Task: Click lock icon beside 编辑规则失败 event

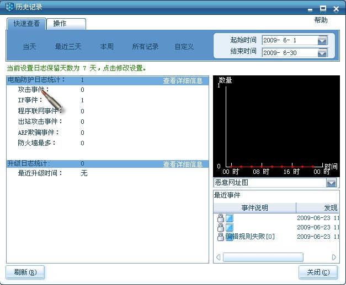Action: (221, 237)
